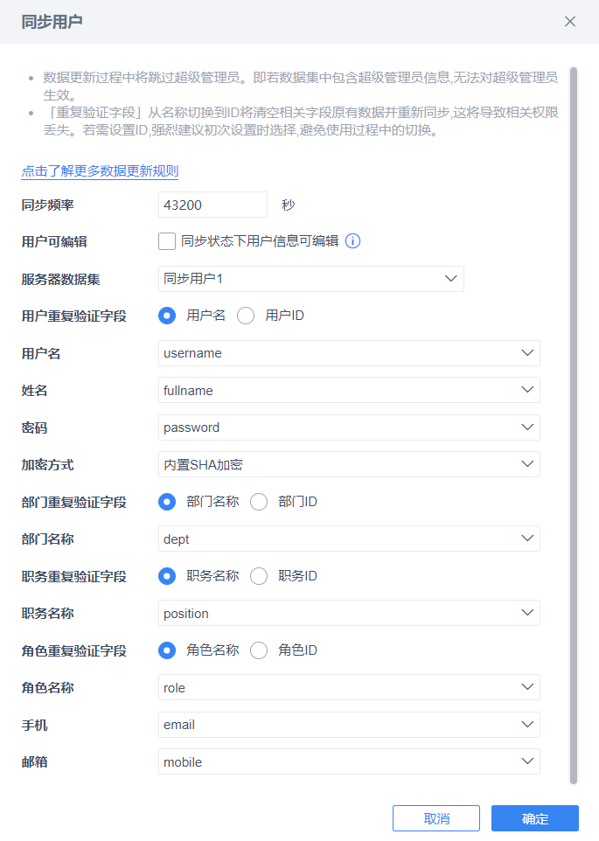The width and height of the screenshot is (599, 841).
Task: Select 职务ID radio option
Action: click(x=259, y=576)
